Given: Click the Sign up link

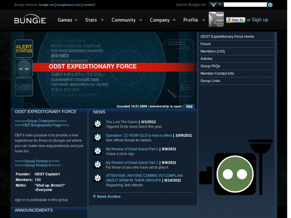Looking at the screenshot, I should tap(260, 20).
